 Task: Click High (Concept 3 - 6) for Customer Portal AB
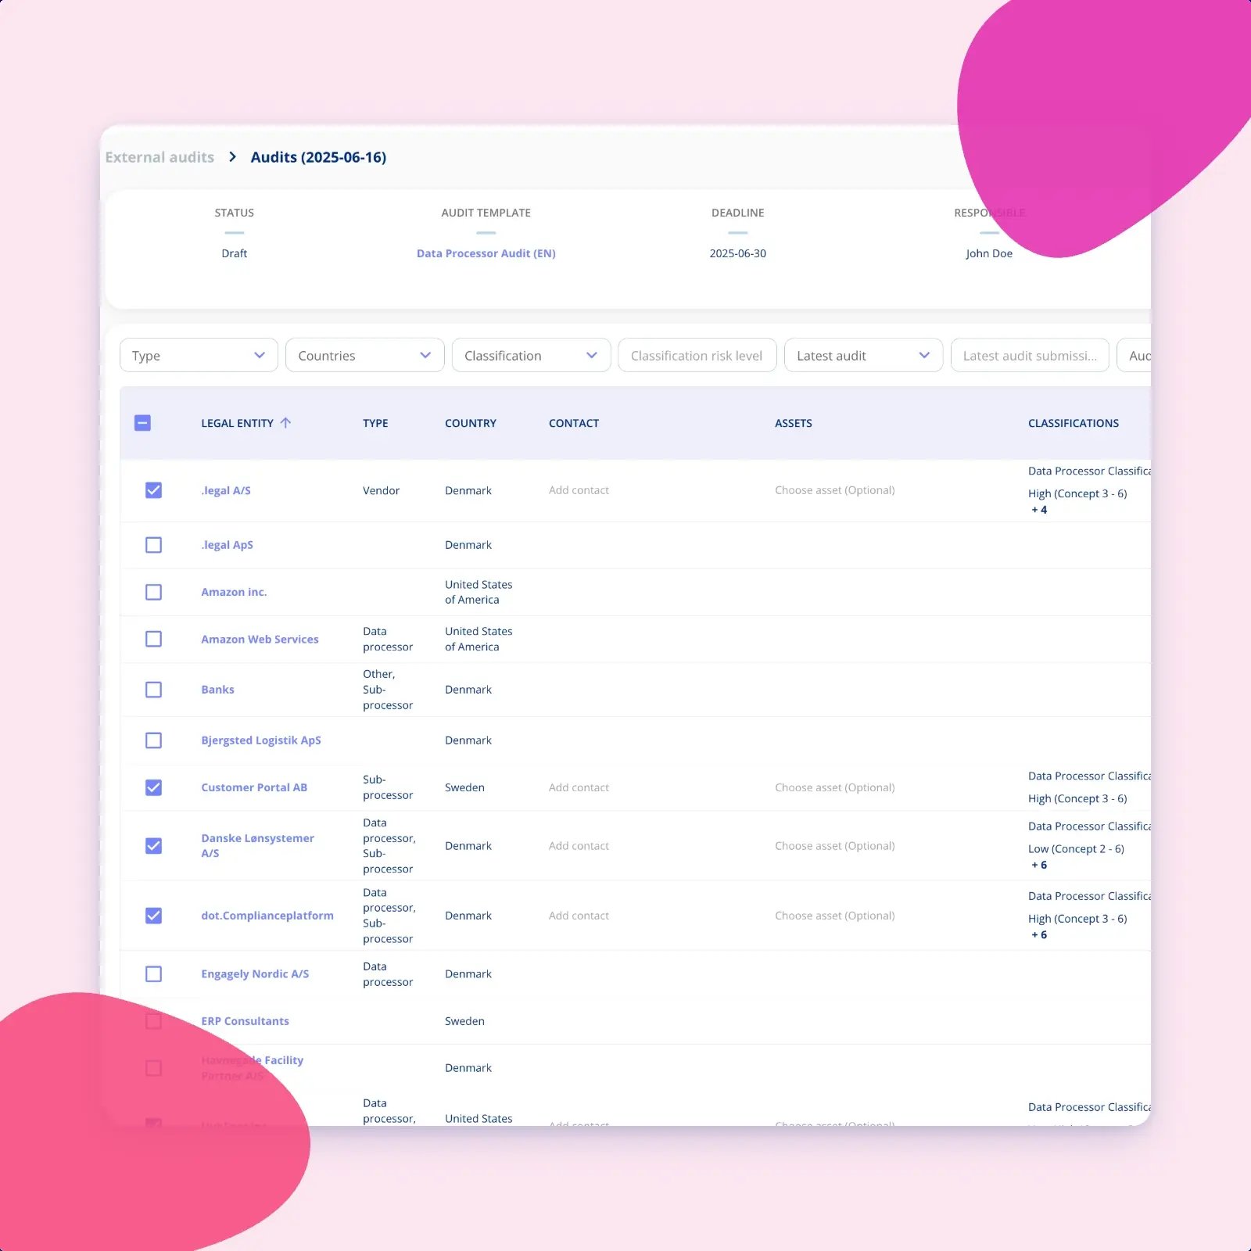coord(1077,798)
